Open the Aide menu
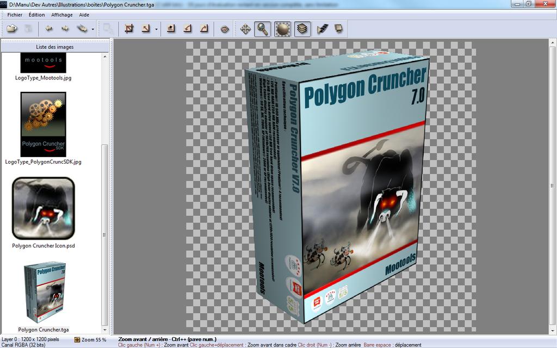The height and width of the screenshot is (348, 557). (84, 15)
